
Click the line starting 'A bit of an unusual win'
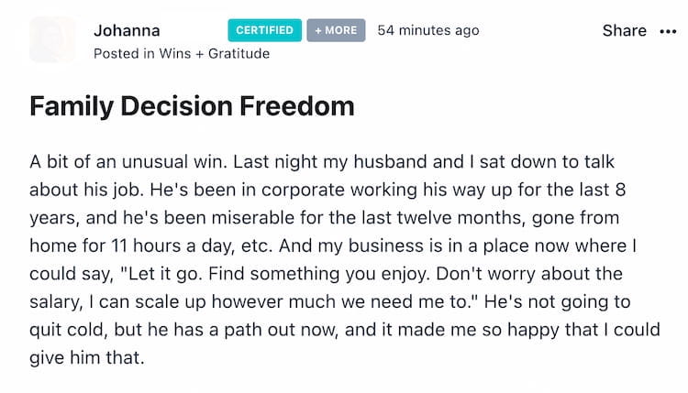pyautogui.click(x=322, y=161)
